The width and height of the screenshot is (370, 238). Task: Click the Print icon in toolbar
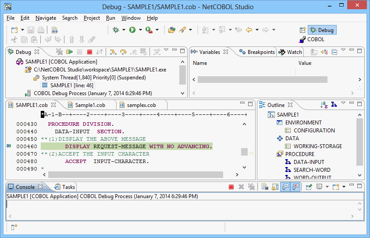41,30
